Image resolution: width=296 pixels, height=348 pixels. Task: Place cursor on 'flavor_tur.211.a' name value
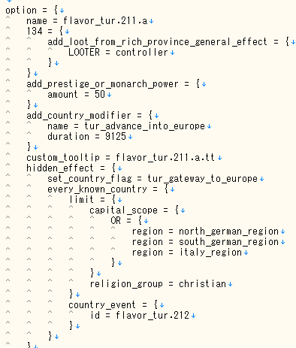click(x=105, y=21)
